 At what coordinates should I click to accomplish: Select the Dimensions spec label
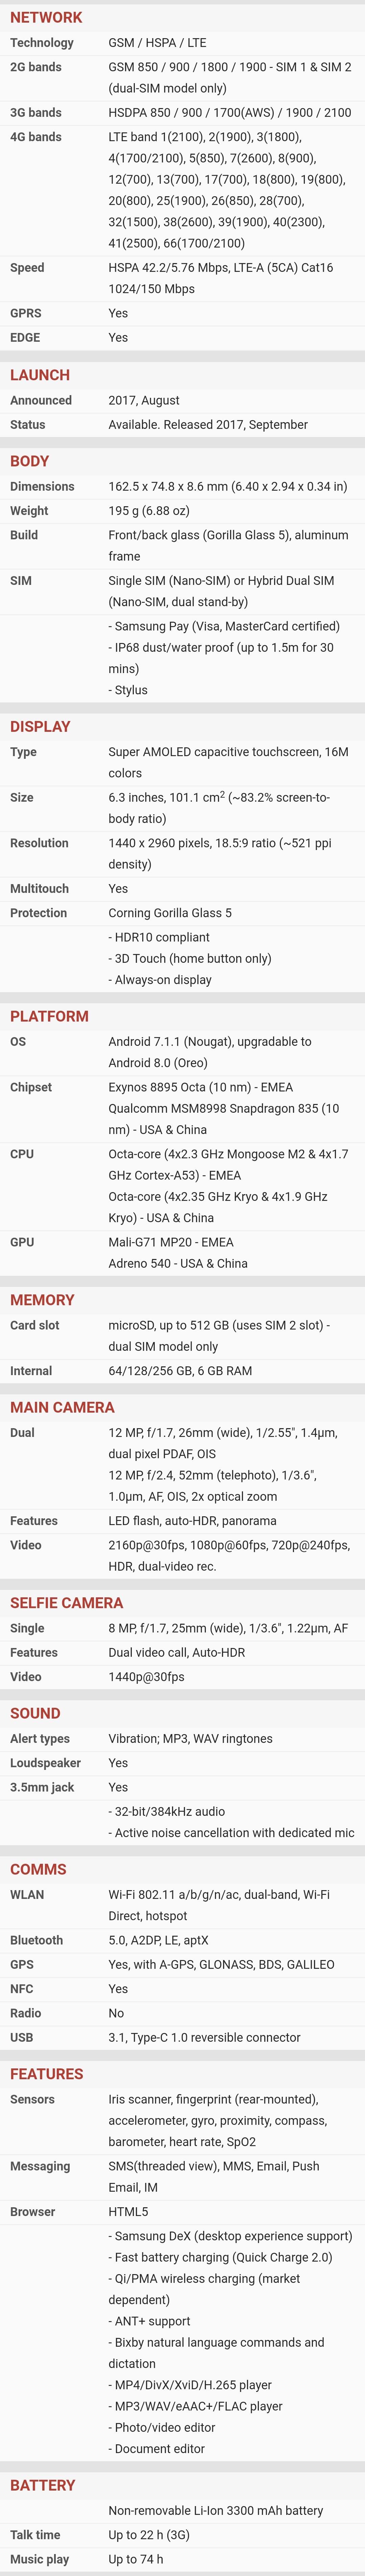coord(42,486)
